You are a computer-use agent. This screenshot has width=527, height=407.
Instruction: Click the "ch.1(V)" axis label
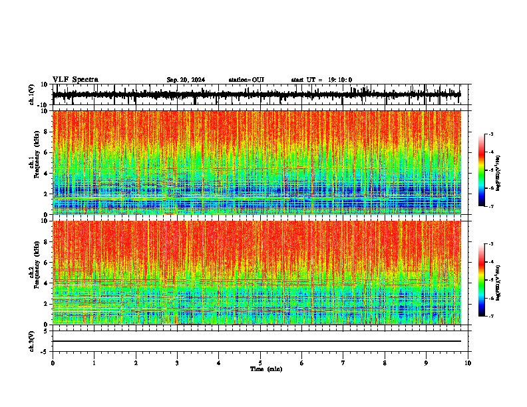click(32, 94)
